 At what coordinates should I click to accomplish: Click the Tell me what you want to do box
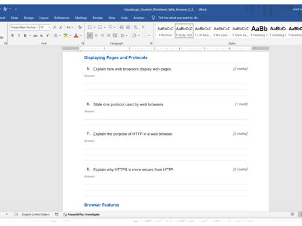click(x=178, y=17)
